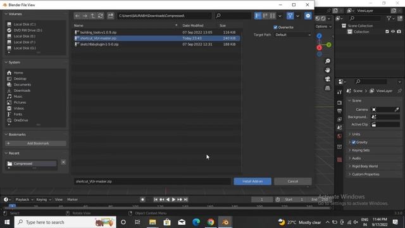Go to Fonts system folder
Viewport: 405px width, 228px height.
tap(18, 114)
